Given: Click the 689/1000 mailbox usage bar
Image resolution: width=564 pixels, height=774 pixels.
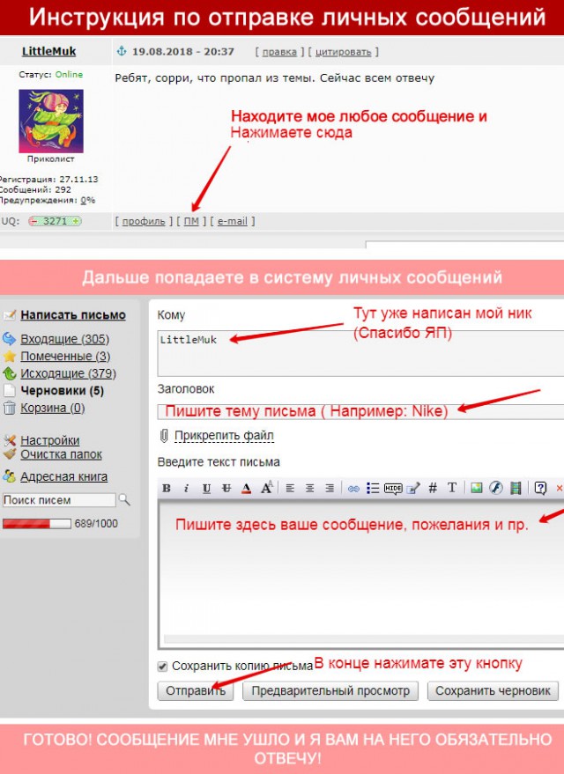Looking at the screenshot, I should click(x=37, y=524).
